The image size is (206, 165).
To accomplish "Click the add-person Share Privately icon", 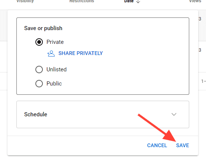I will tap(51, 54).
